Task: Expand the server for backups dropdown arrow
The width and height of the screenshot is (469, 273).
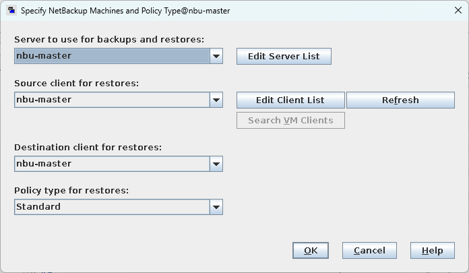Action: [216, 57]
